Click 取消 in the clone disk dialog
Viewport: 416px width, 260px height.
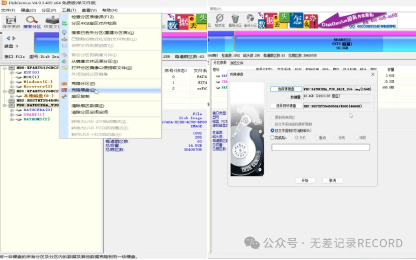click(x=332, y=180)
